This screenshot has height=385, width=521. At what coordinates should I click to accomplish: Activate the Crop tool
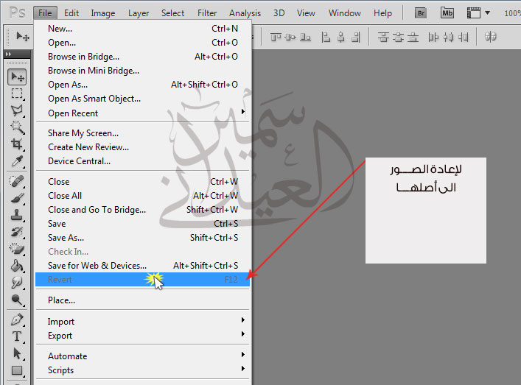17,144
